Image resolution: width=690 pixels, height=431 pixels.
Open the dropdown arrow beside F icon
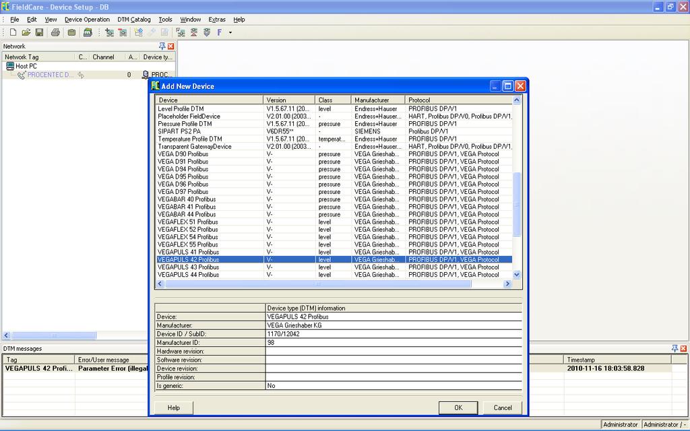point(230,32)
